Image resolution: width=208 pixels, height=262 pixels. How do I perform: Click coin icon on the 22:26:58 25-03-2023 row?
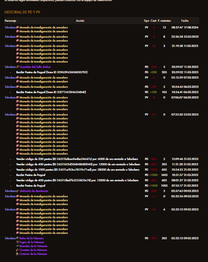[17, 37]
